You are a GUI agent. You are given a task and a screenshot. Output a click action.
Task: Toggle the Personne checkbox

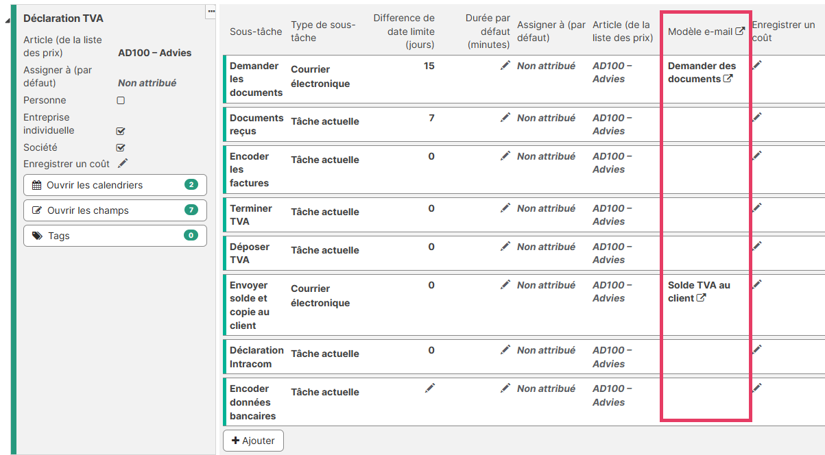[x=121, y=100]
